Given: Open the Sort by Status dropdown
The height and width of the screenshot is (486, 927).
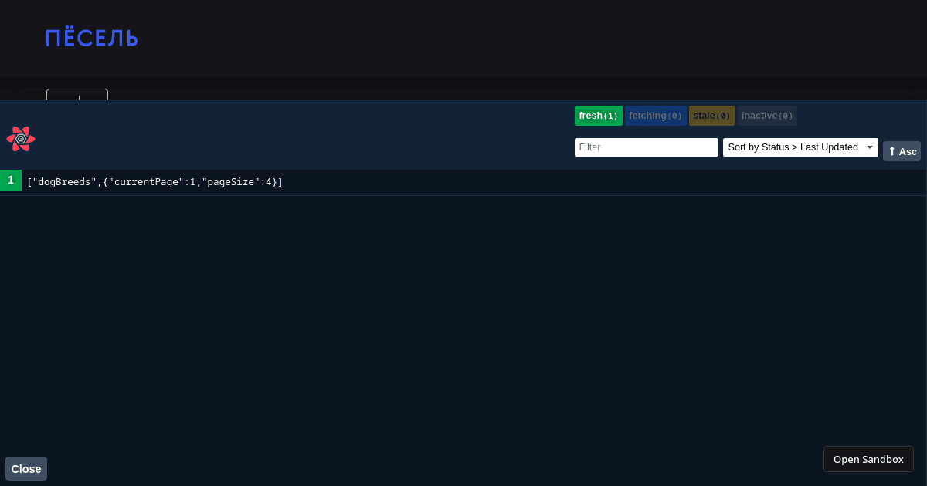Looking at the screenshot, I should (796, 147).
